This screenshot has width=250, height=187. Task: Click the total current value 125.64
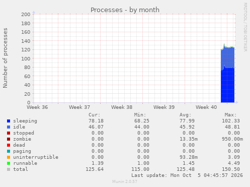(x=95, y=169)
